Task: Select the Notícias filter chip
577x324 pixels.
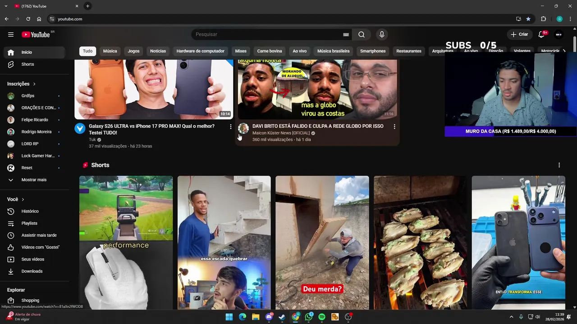Action: (x=158, y=51)
